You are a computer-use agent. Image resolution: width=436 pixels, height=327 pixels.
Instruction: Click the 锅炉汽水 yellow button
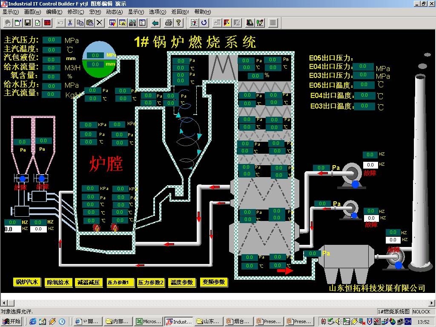tap(27, 282)
